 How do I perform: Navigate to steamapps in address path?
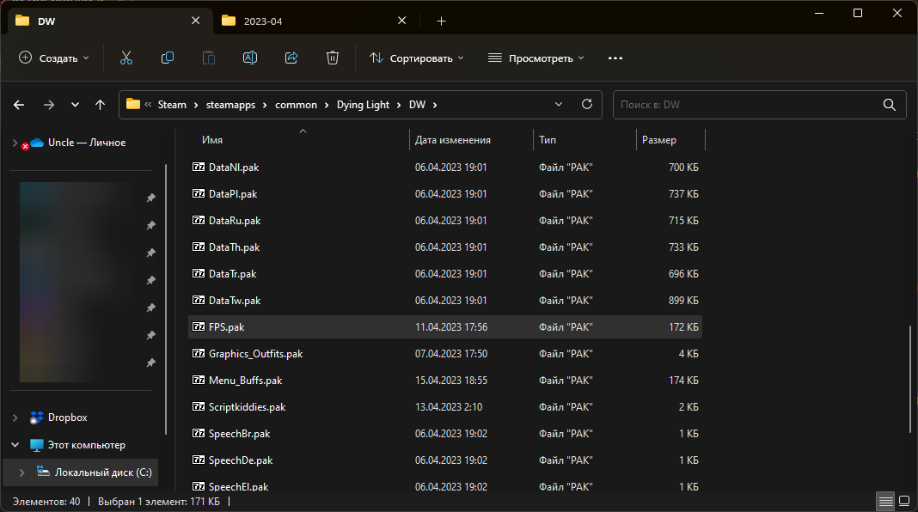(230, 105)
